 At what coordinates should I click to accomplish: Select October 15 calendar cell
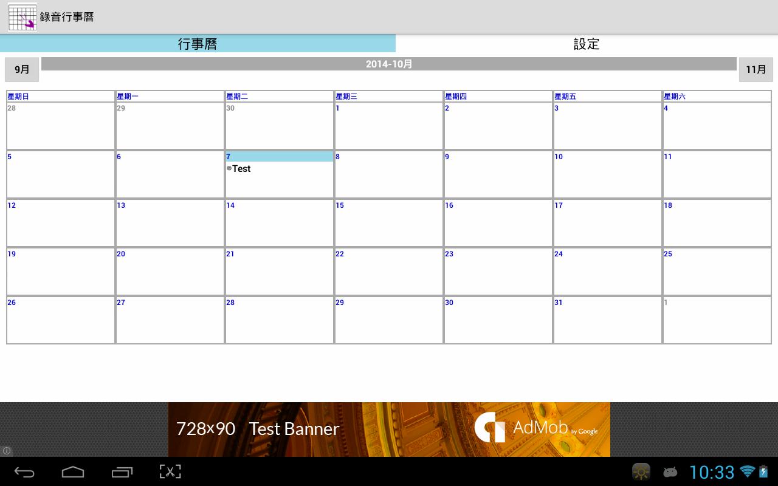coord(388,222)
